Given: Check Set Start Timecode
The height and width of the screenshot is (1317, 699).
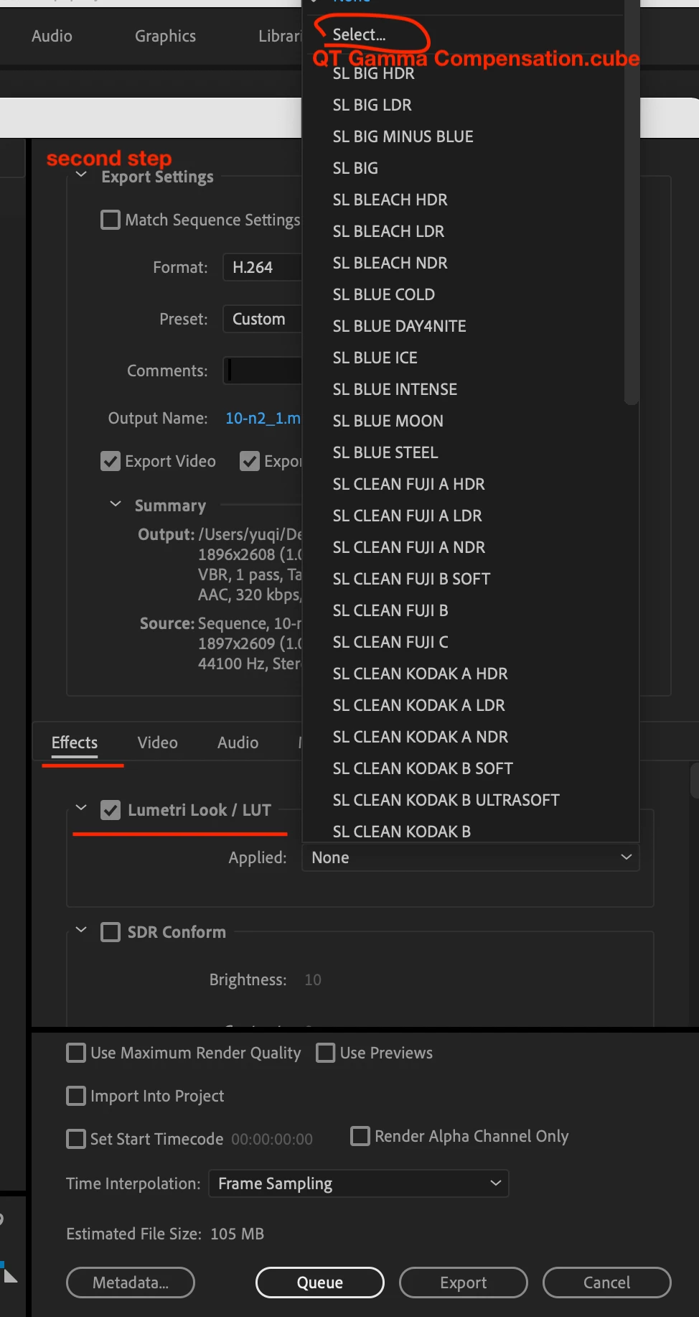Looking at the screenshot, I should tap(75, 1139).
